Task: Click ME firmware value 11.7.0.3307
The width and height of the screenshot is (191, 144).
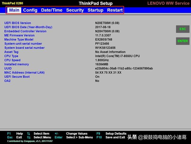Action: 103,35
